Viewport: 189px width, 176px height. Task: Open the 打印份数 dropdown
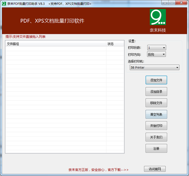157,48
